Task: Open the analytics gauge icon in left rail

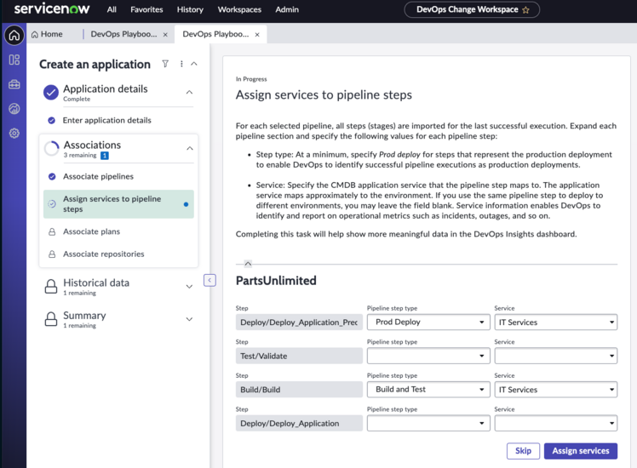Action: click(x=14, y=109)
